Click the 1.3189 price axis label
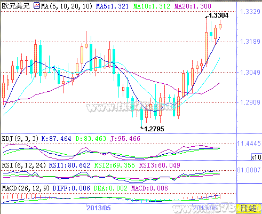This screenshot has width=262, height=214. 250,42
